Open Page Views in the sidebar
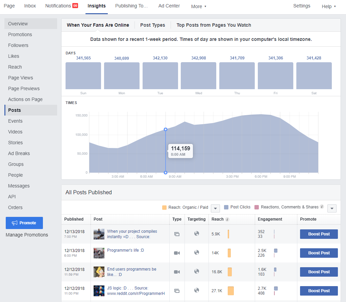This screenshot has width=346, height=302. tap(31, 78)
